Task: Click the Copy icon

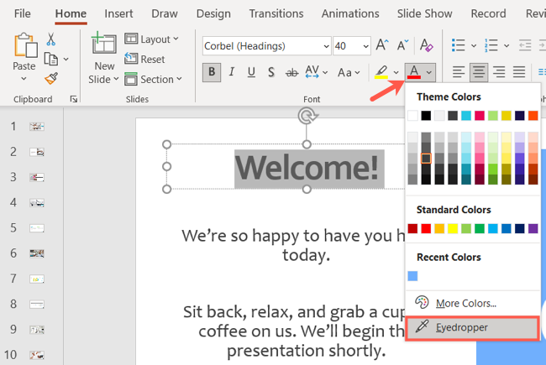Action: coord(51,59)
